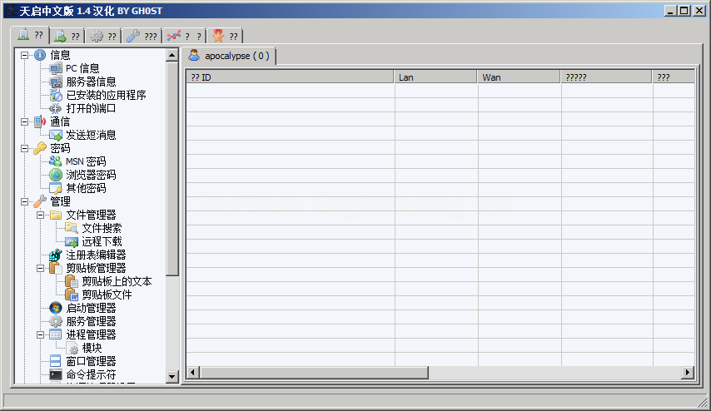The height and width of the screenshot is (411, 711).
Task: Click the PC 信息 monitor icon
Action: (56, 68)
